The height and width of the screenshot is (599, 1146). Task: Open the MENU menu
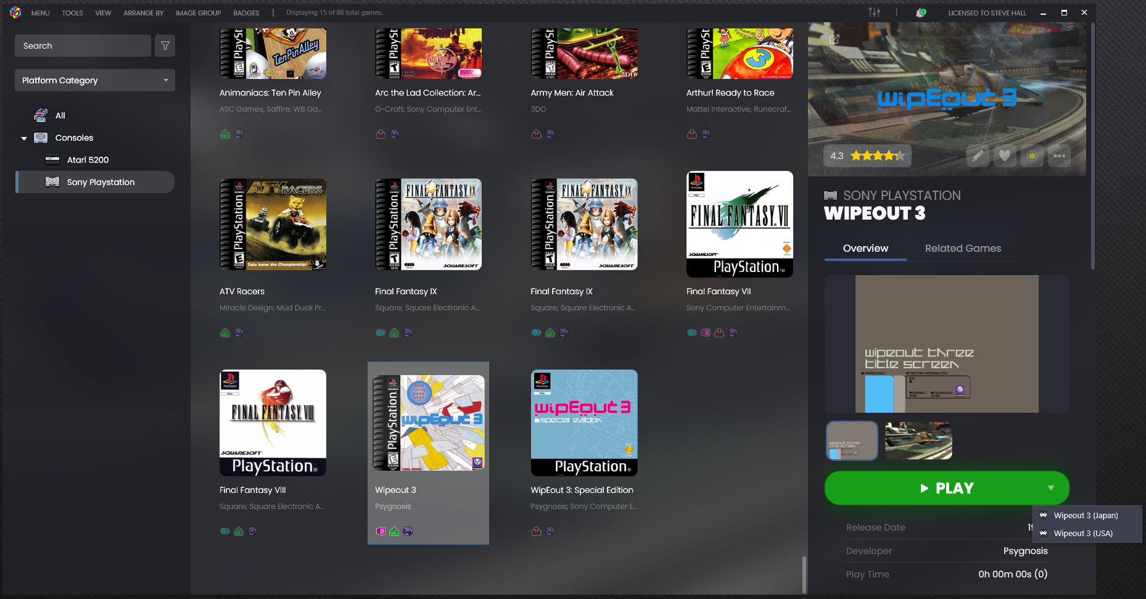[x=41, y=13]
